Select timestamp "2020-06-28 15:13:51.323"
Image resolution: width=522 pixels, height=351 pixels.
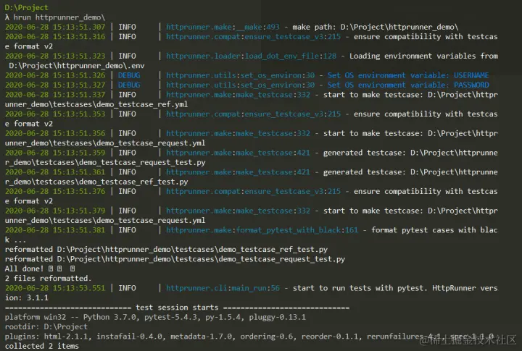coord(55,56)
